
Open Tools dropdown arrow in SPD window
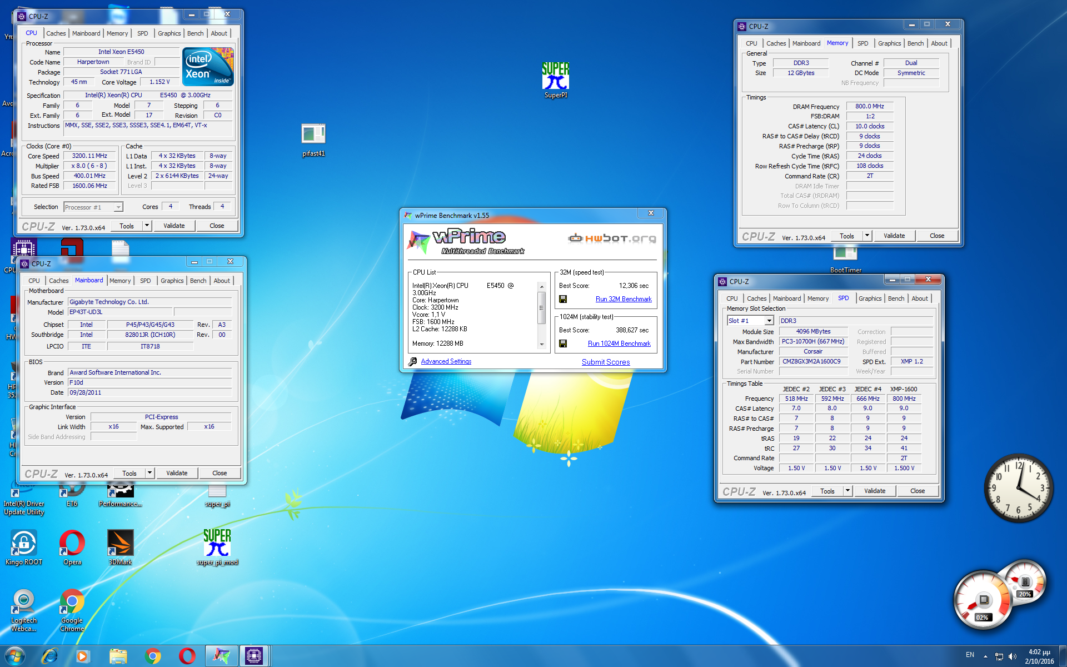[x=847, y=491]
